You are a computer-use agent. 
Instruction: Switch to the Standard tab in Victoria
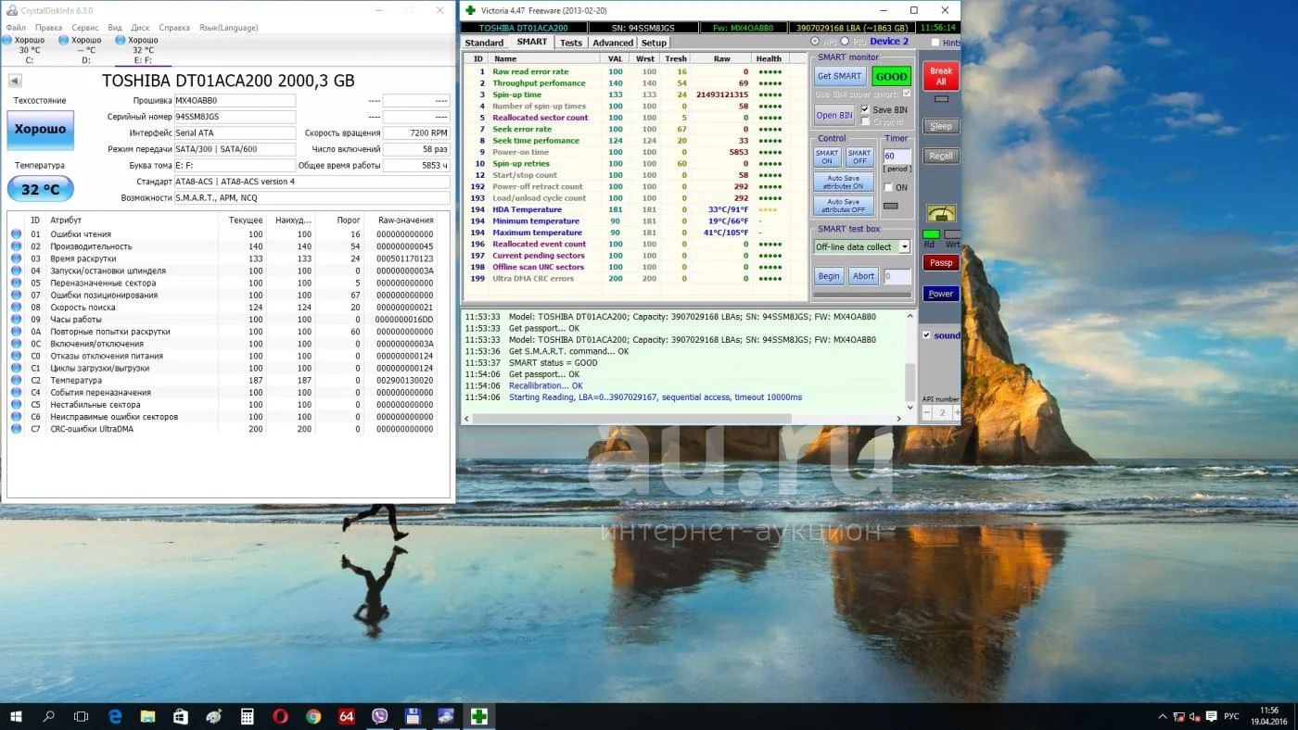484,43
